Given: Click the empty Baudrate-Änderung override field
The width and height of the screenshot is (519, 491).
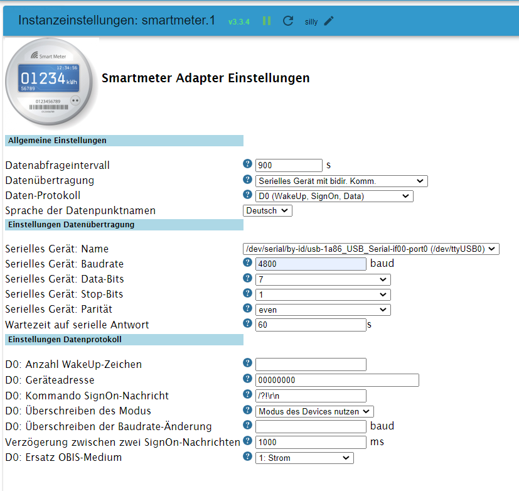Looking at the screenshot, I should 311,426.
